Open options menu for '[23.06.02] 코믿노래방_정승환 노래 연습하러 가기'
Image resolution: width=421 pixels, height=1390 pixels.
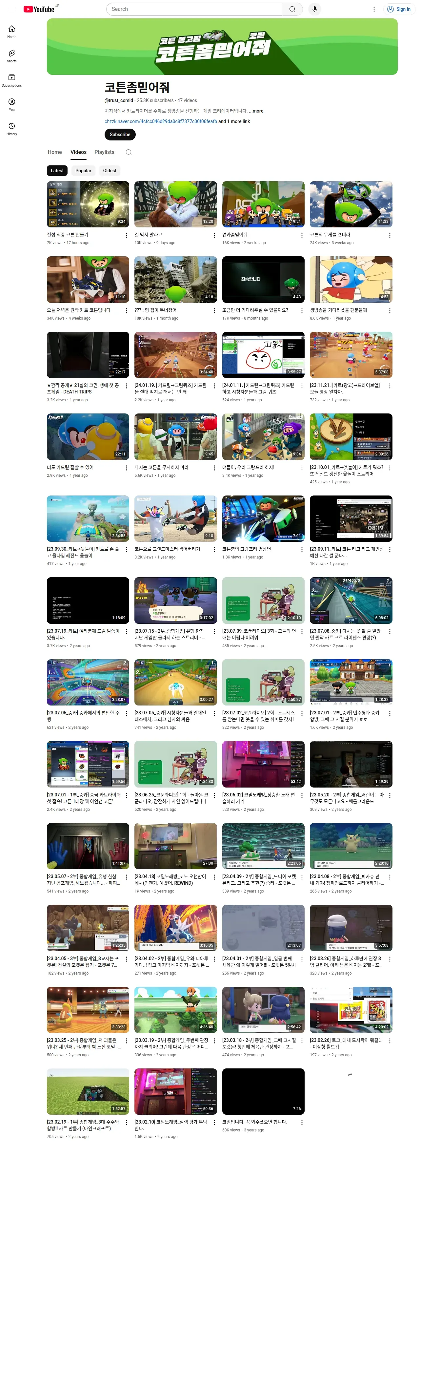pyautogui.click(x=302, y=795)
